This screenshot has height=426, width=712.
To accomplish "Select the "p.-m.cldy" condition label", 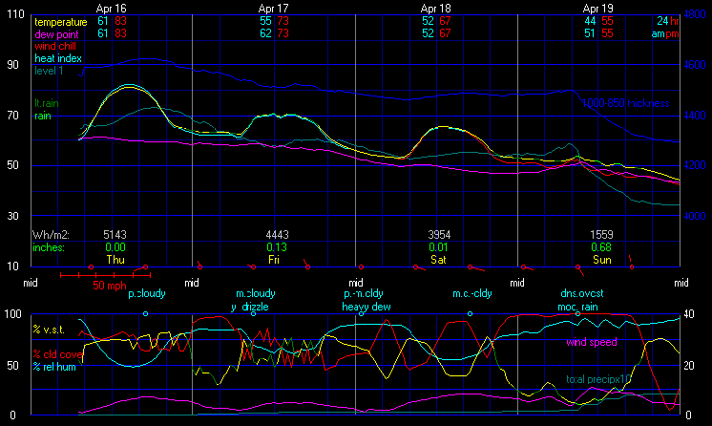I will tap(364, 293).
